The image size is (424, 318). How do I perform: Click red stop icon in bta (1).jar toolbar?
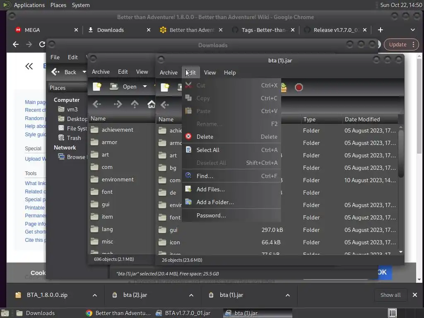click(299, 87)
